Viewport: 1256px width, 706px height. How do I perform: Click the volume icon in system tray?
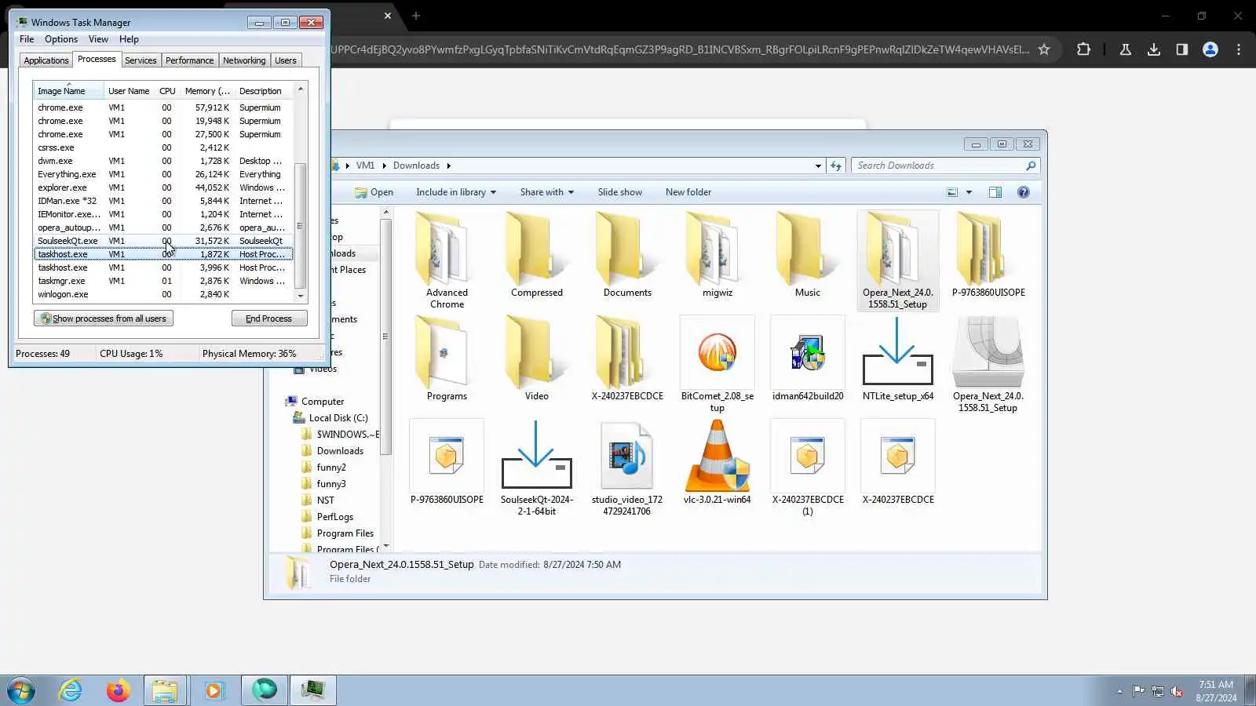tap(1177, 691)
